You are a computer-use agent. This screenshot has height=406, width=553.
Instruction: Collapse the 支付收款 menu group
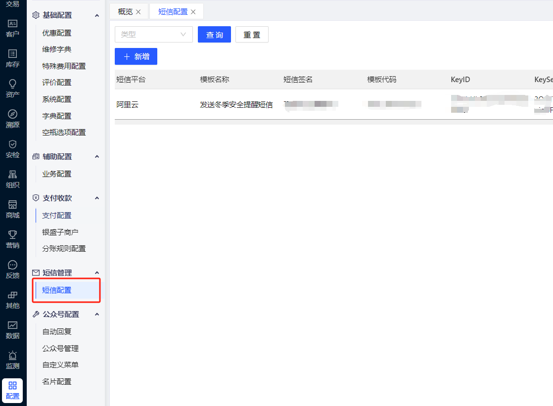97,198
